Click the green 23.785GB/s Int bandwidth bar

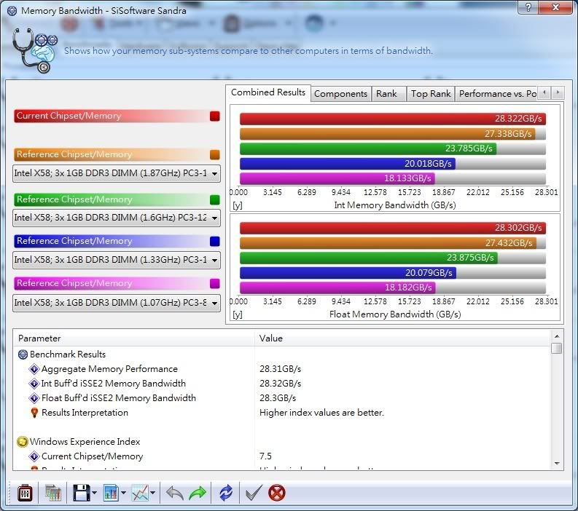368,148
